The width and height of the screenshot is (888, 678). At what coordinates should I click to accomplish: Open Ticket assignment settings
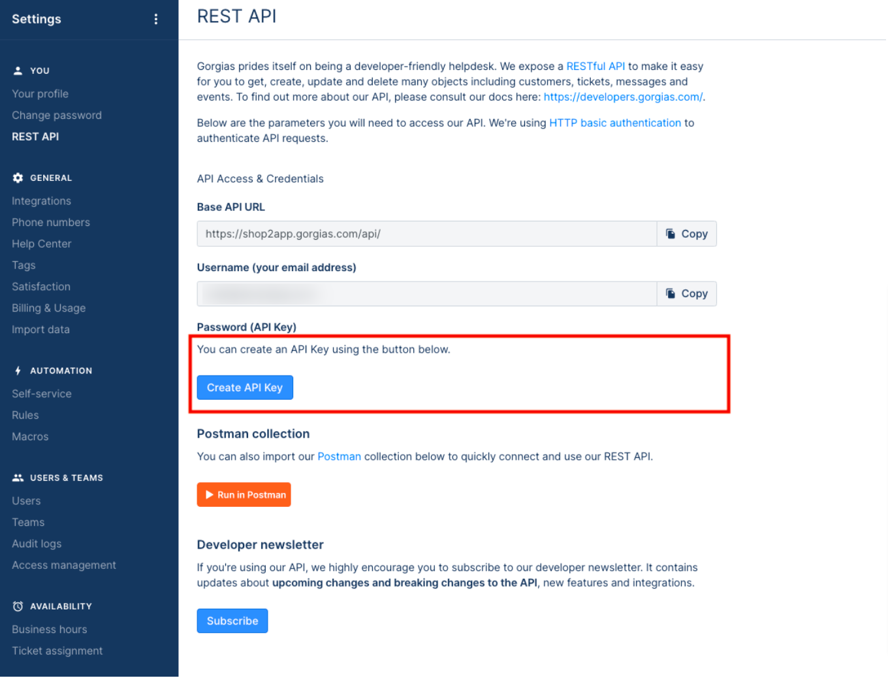pyautogui.click(x=57, y=651)
